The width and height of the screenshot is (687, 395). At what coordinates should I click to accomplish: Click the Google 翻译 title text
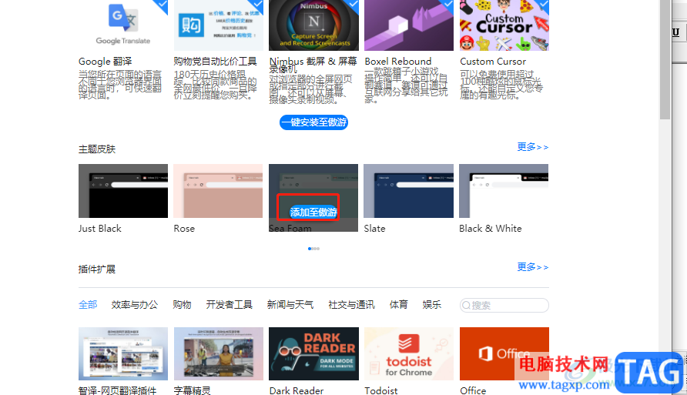[x=106, y=62]
